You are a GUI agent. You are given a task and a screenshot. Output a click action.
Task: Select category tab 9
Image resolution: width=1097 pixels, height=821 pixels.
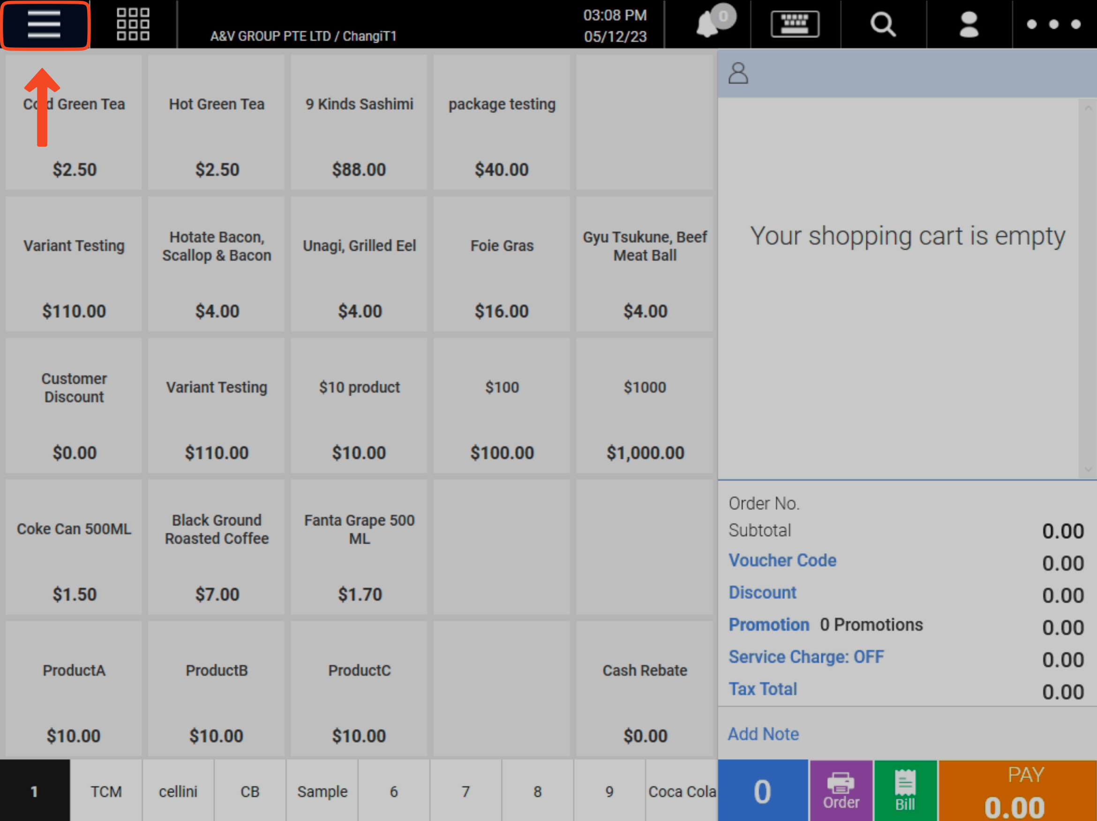(609, 790)
